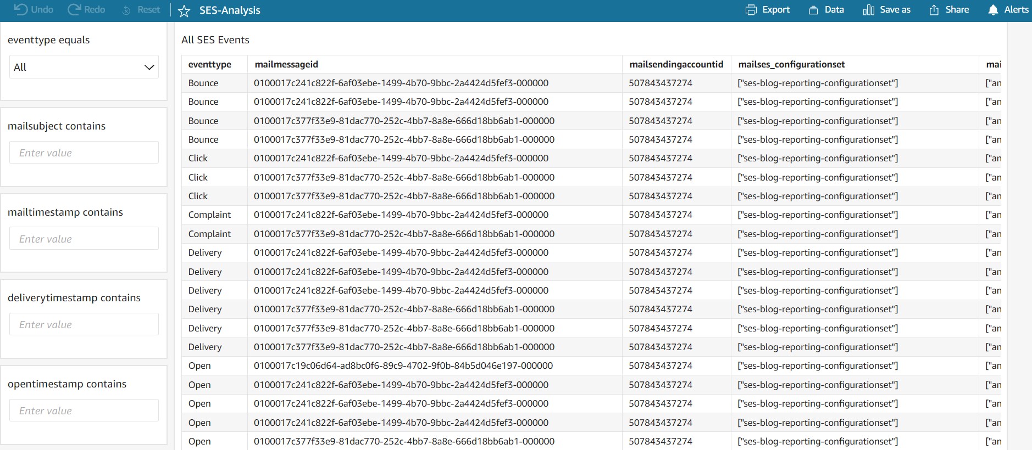Click the mailsubject contains filter label
Viewport: 1032px width, 450px height.
[57, 126]
